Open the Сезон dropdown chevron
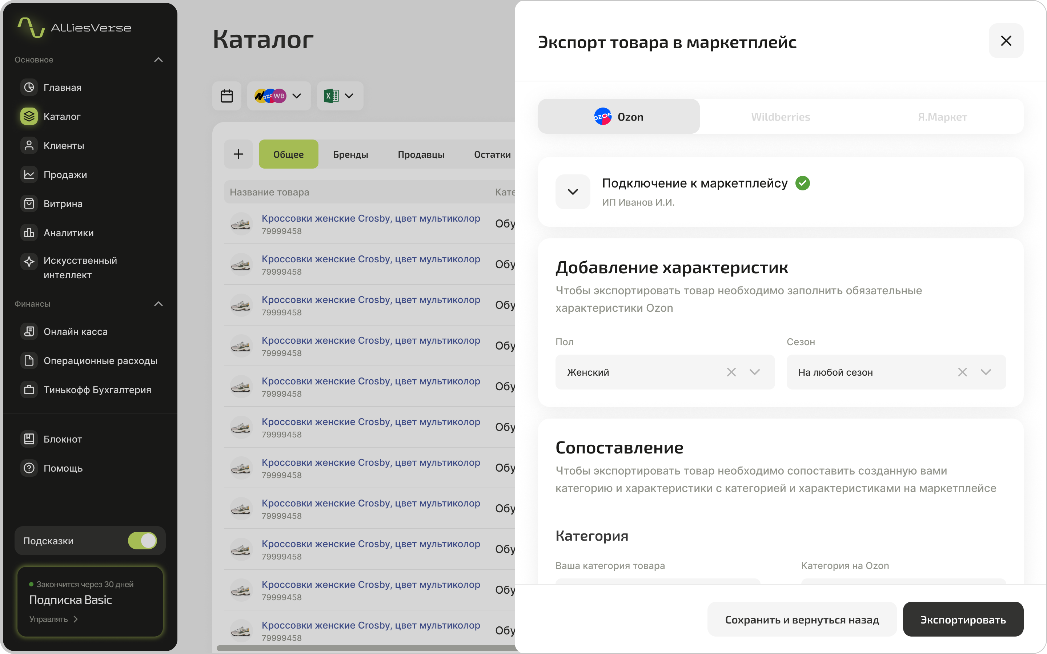Viewport: 1047px width, 654px height. click(986, 372)
